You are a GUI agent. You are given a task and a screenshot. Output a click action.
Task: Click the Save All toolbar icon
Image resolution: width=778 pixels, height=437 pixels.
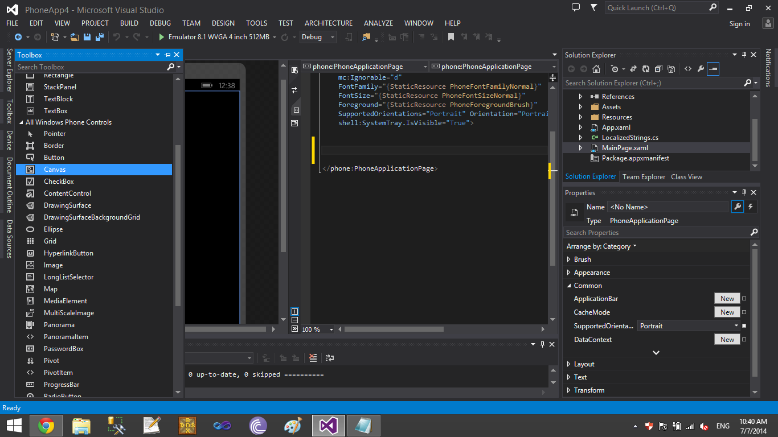[98, 36]
